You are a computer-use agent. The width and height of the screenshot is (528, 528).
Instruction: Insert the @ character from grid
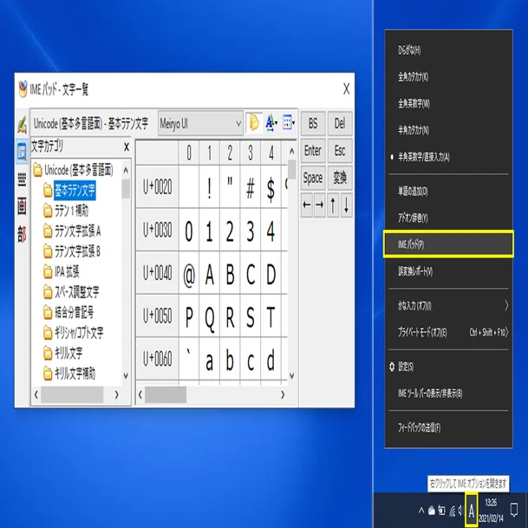pyautogui.click(x=189, y=274)
